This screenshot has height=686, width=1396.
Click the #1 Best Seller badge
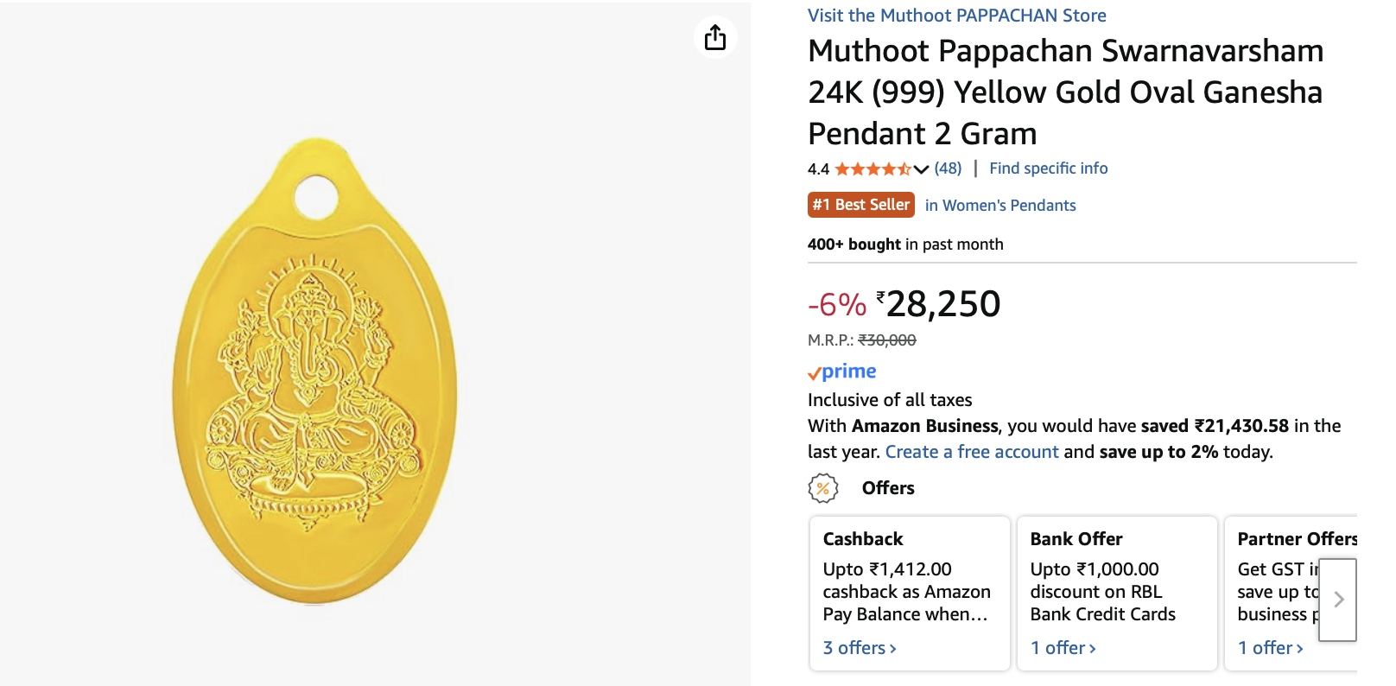tap(860, 205)
